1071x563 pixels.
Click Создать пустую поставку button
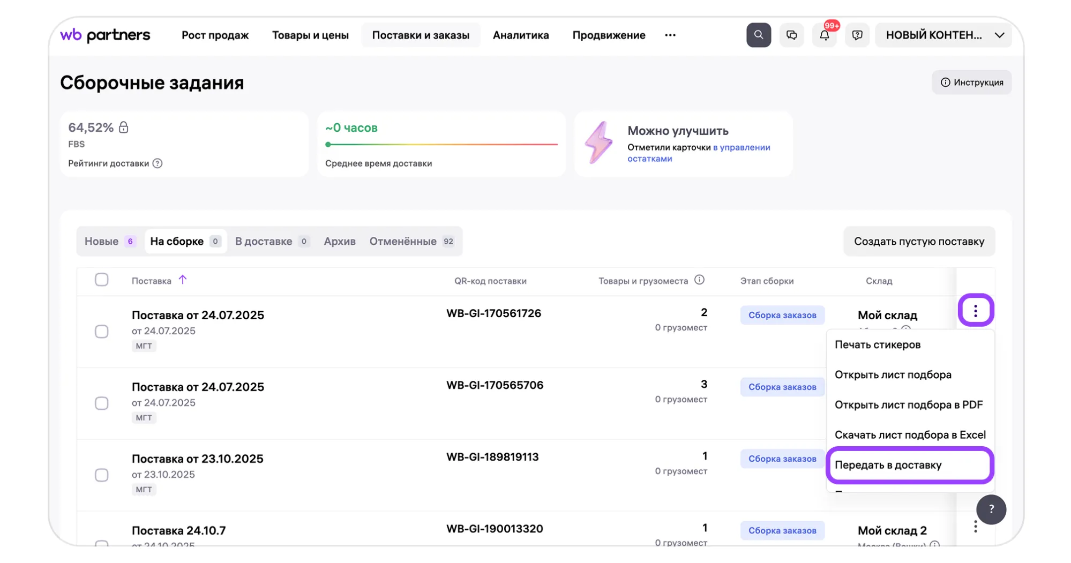[x=918, y=242]
